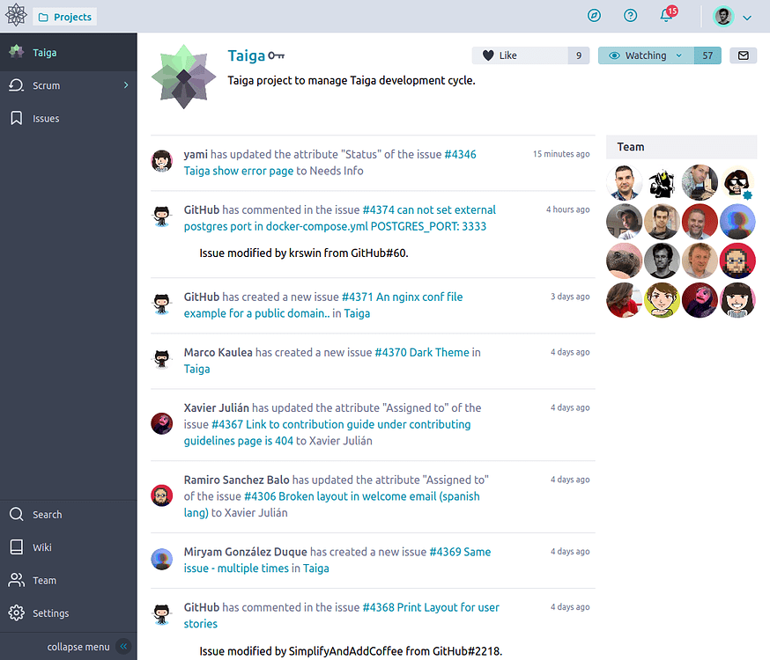Open Search from the sidebar magnifier icon
The image size is (770, 660).
(19, 514)
